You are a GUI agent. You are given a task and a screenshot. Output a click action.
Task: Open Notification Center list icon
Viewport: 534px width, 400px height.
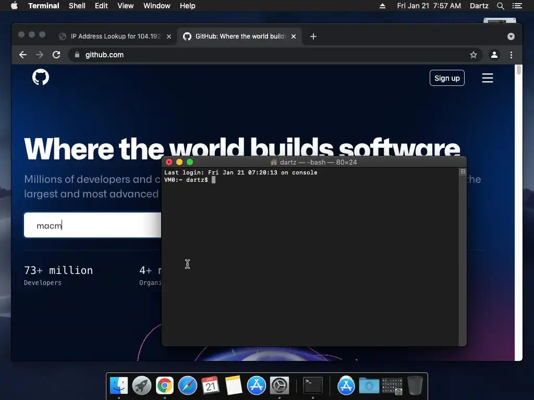(517, 6)
